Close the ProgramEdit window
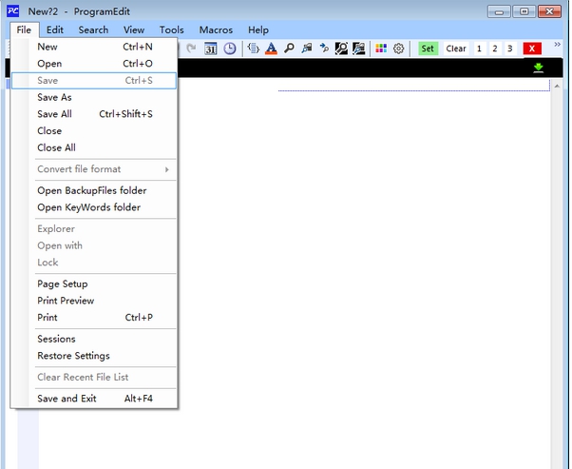The image size is (572, 469). tap(550, 11)
